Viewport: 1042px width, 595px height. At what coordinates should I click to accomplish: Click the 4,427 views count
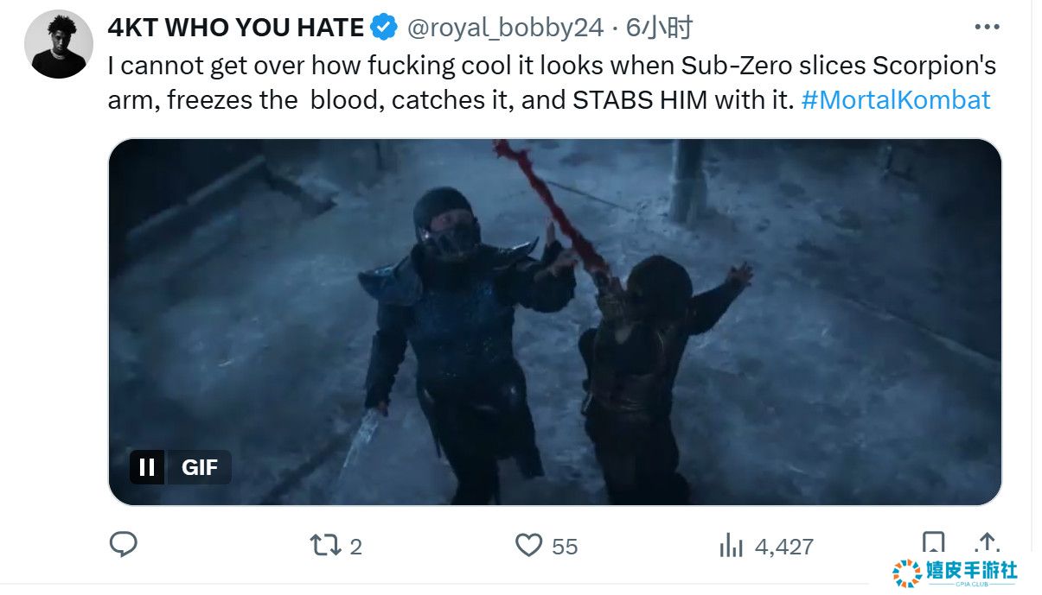[783, 547]
